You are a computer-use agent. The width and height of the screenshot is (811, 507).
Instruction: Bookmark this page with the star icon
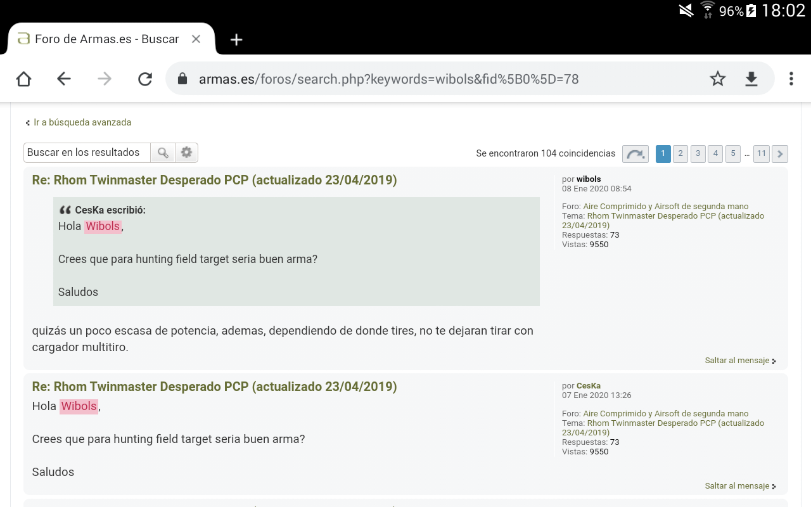pyautogui.click(x=717, y=79)
